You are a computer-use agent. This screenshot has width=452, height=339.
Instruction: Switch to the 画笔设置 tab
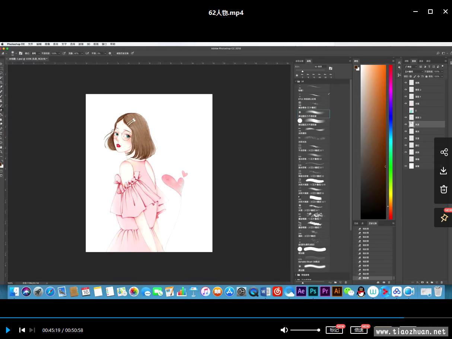pos(299,61)
